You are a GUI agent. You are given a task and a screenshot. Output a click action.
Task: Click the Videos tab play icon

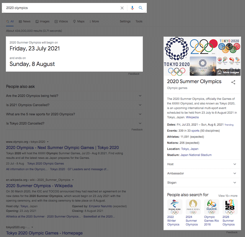tap(56, 21)
